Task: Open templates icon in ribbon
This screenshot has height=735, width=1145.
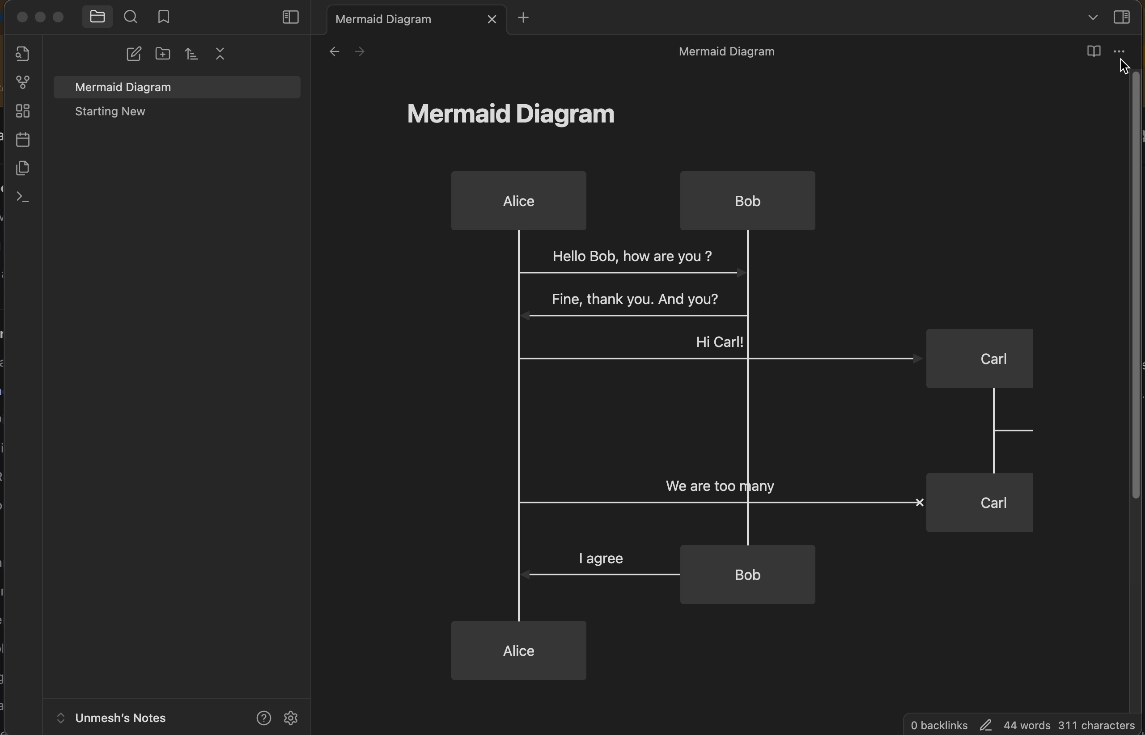Action: (22, 168)
